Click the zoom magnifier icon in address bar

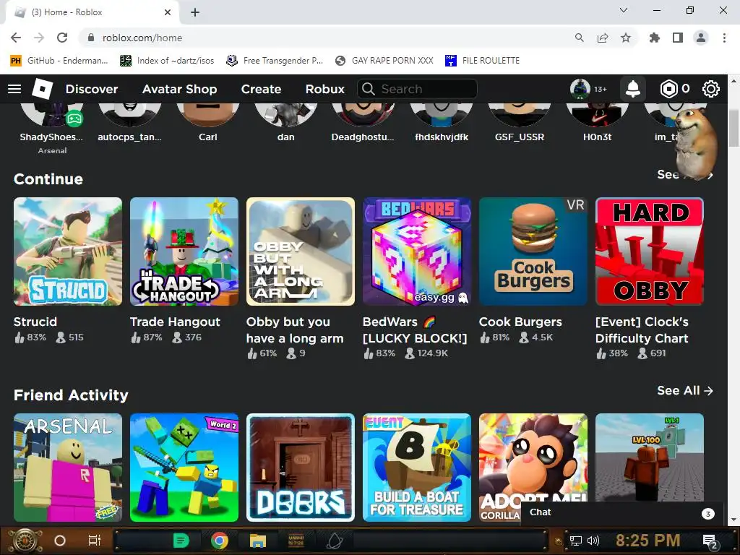click(x=579, y=38)
